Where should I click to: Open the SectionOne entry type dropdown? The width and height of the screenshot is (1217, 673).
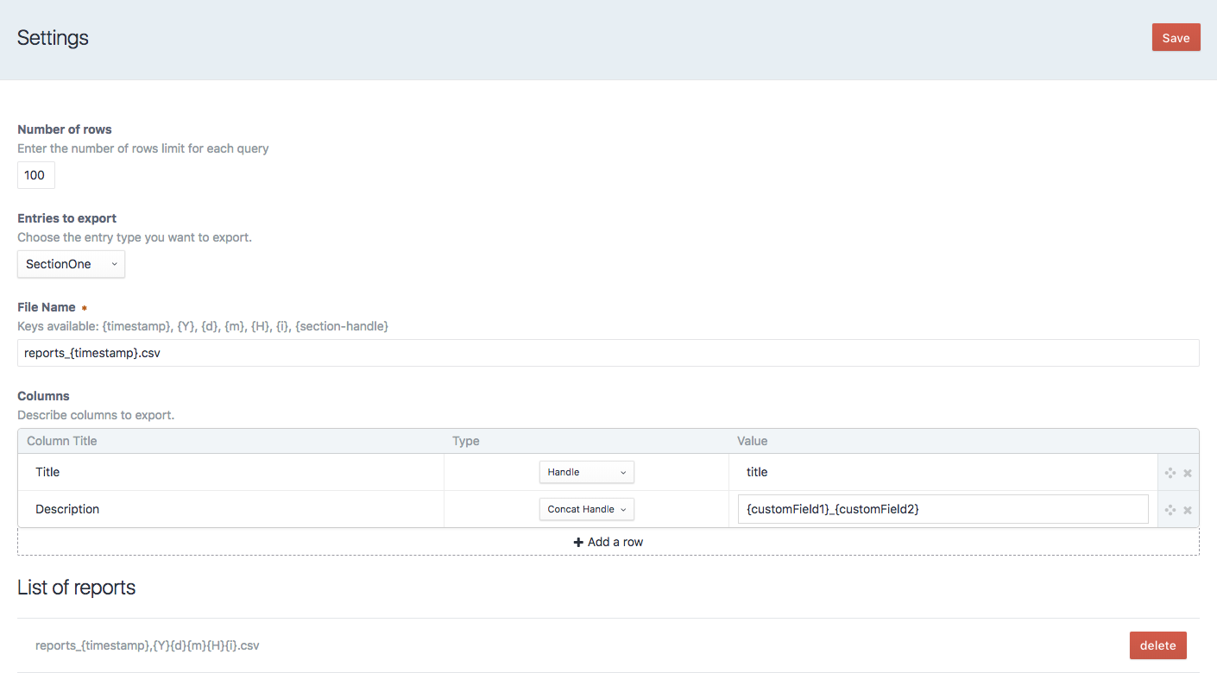click(x=71, y=264)
